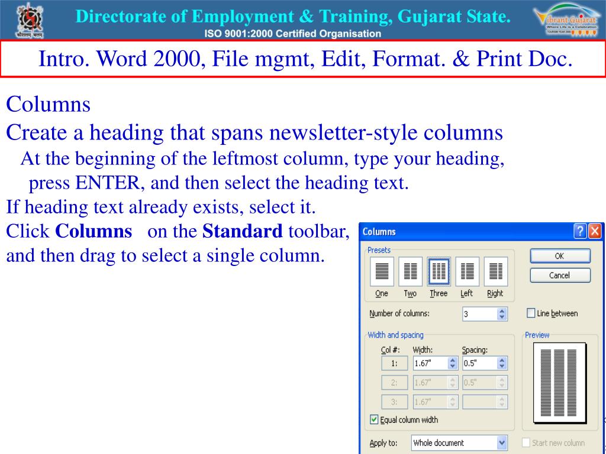
Task: Enable the Line between checkbox
Action: [x=531, y=313]
